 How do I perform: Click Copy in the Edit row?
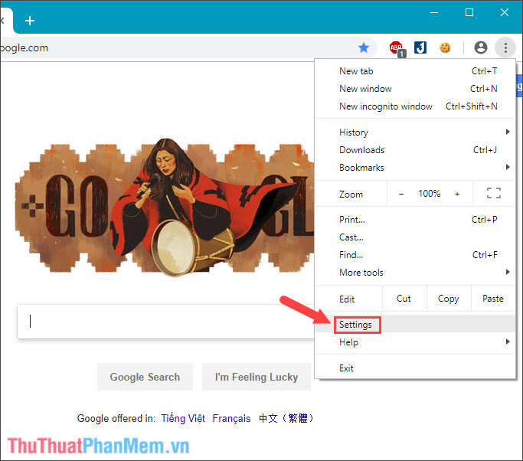click(449, 299)
